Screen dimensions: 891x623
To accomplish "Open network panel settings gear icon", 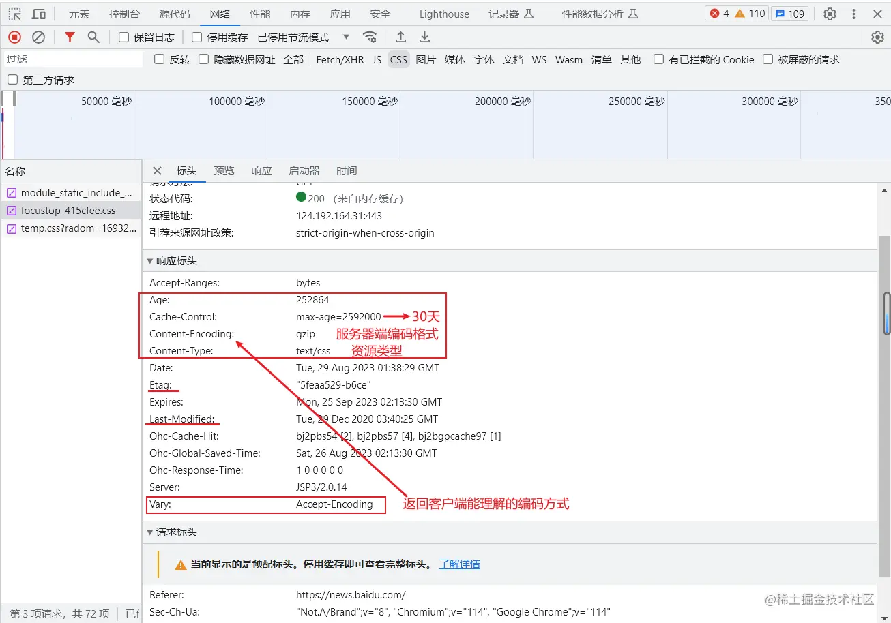I will [877, 37].
